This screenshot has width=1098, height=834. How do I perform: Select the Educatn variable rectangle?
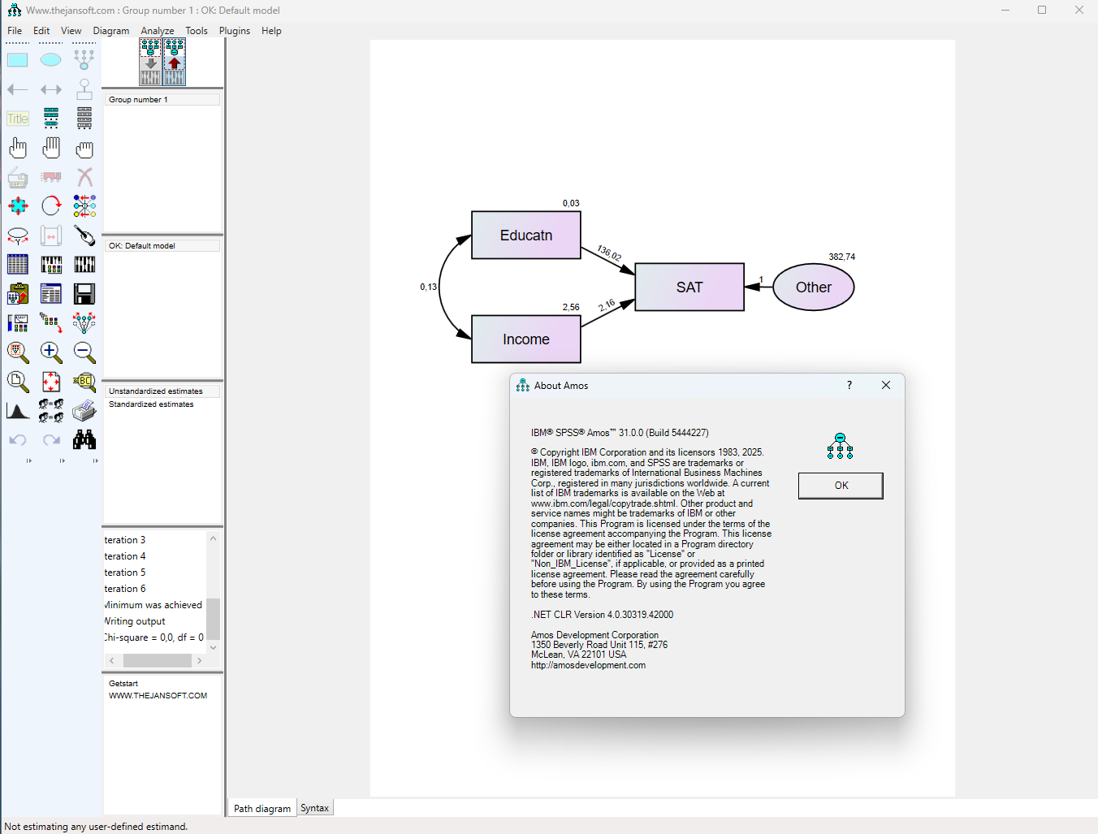pyautogui.click(x=526, y=236)
